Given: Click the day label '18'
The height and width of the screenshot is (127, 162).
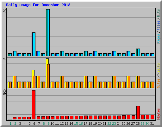Looking at the screenshot, I should 90,124.
